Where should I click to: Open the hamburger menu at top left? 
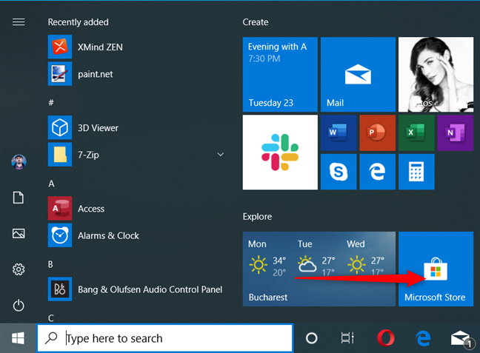[19, 22]
